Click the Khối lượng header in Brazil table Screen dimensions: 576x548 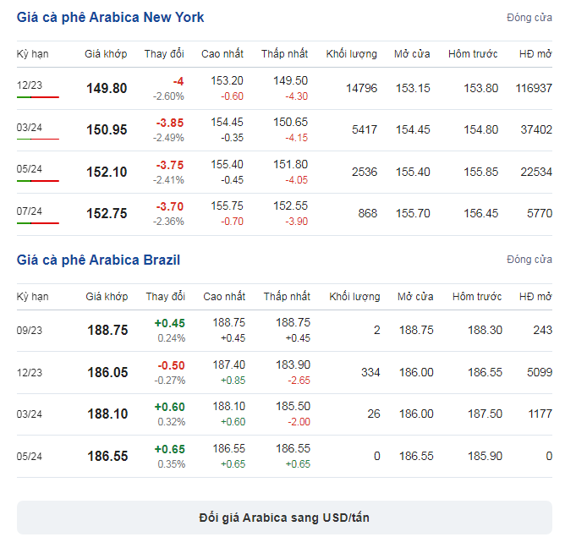pyautogui.click(x=354, y=296)
